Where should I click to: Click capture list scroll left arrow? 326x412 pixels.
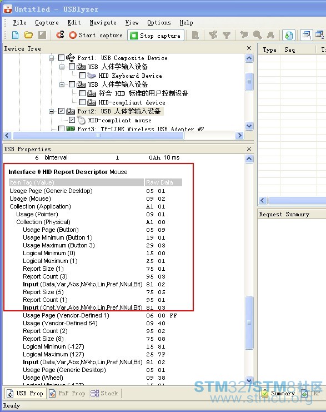(x=263, y=201)
